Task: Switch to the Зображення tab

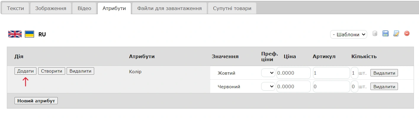Action: click(51, 9)
